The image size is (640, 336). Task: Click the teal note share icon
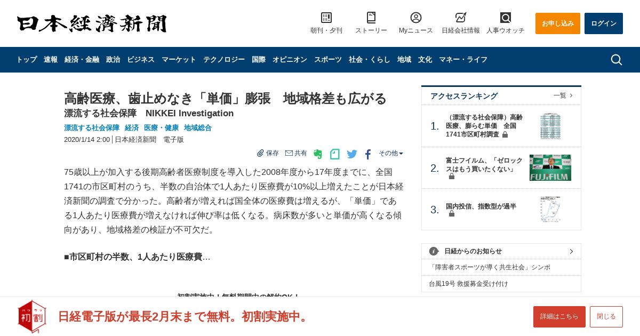tap(334, 154)
